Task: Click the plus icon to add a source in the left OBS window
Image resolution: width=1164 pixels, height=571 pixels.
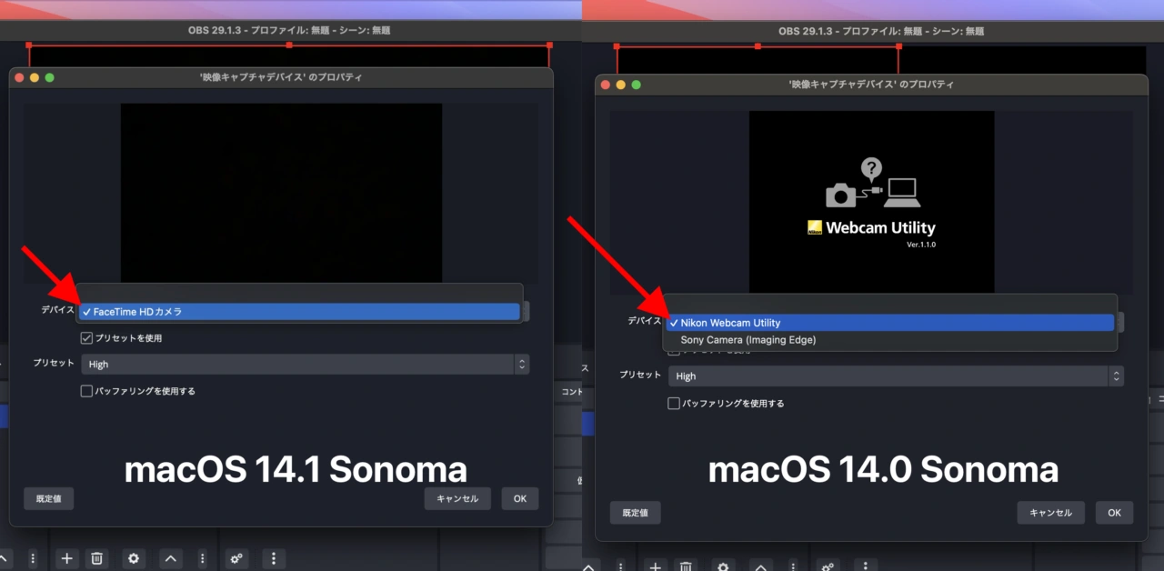Action: (x=65, y=558)
